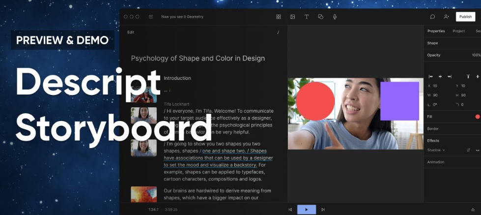
Task: Expand the Animation section
Action: coord(436,162)
